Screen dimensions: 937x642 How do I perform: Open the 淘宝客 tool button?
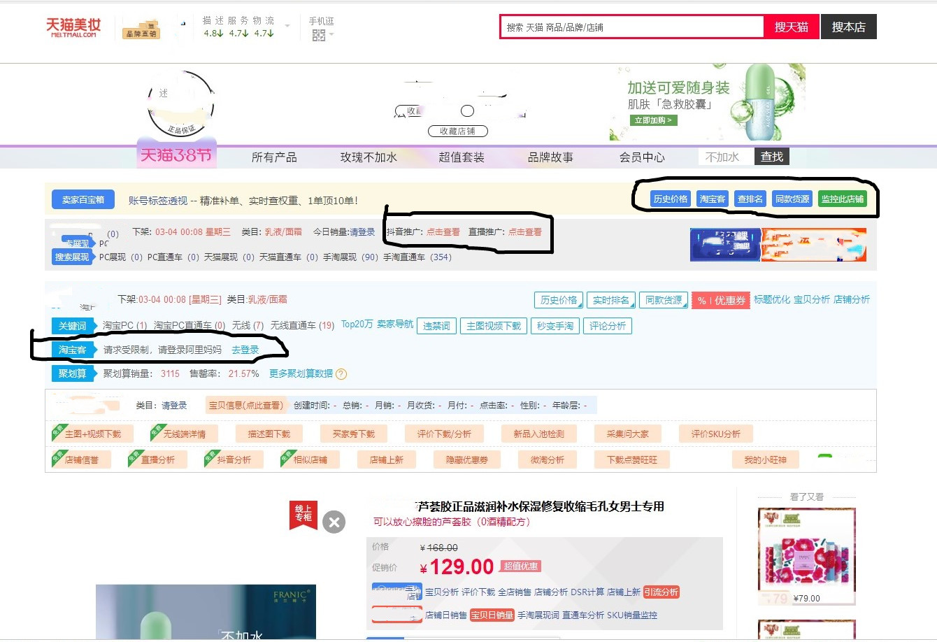[x=713, y=199]
